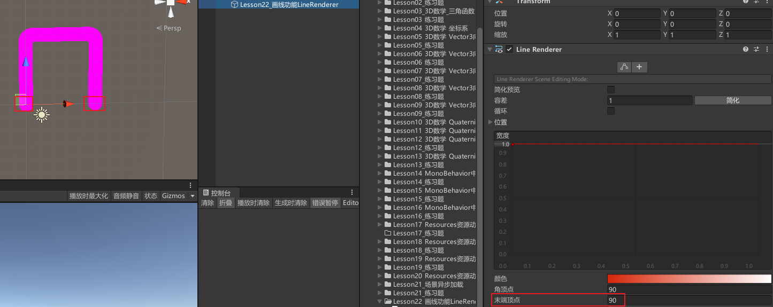Click the plus Create Points icon
The height and width of the screenshot is (307, 773).
pyautogui.click(x=639, y=67)
